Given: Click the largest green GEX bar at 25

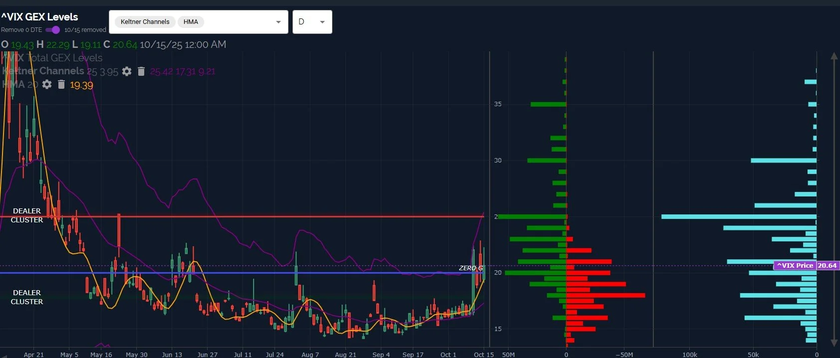Looking at the screenshot, I should pyautogui.click(x=532, y=217).
